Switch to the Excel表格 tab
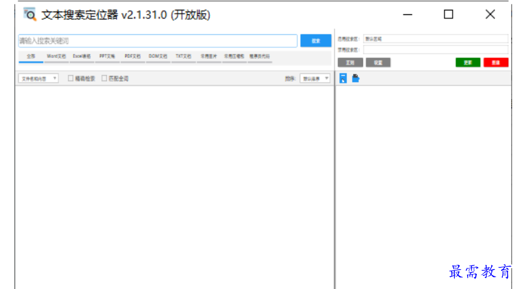 coord(82,57)
